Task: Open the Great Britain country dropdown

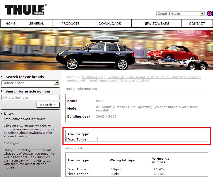Action: click(180, 14)
